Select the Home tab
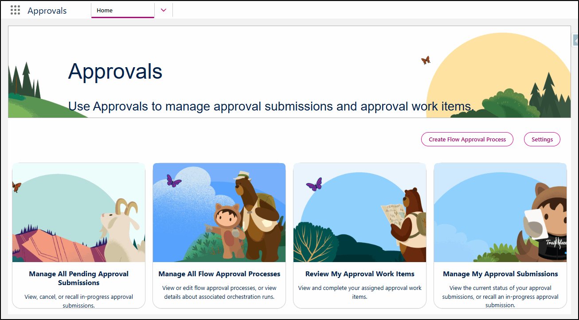This screenshot has width=579, height=320. pyautogui.click(x=123, y=11)
